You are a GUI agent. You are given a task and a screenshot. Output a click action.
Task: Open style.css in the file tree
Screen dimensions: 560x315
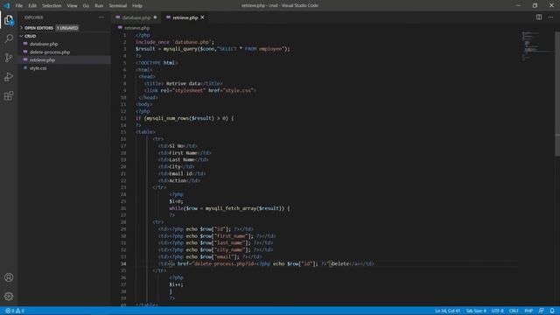point(38,68)
